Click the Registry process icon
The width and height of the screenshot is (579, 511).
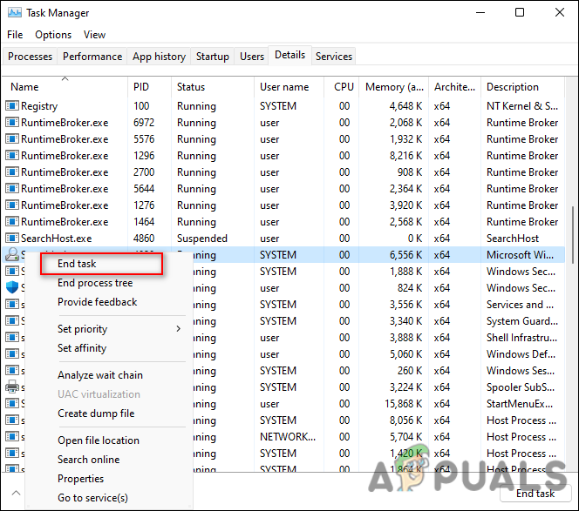point(12,106)
